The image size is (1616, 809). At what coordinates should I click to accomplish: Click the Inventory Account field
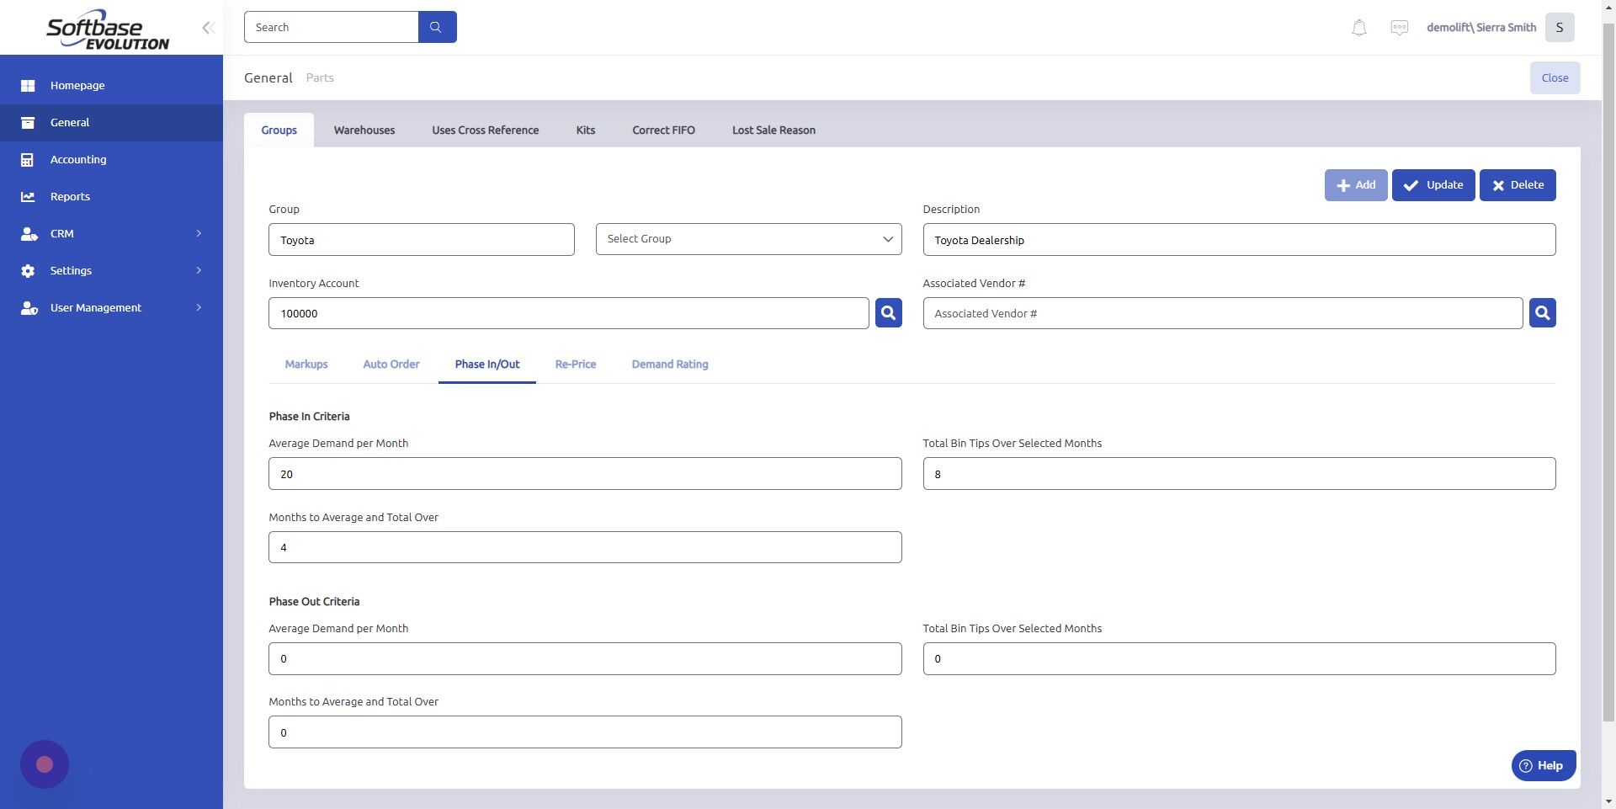click(x=568, y=313)
